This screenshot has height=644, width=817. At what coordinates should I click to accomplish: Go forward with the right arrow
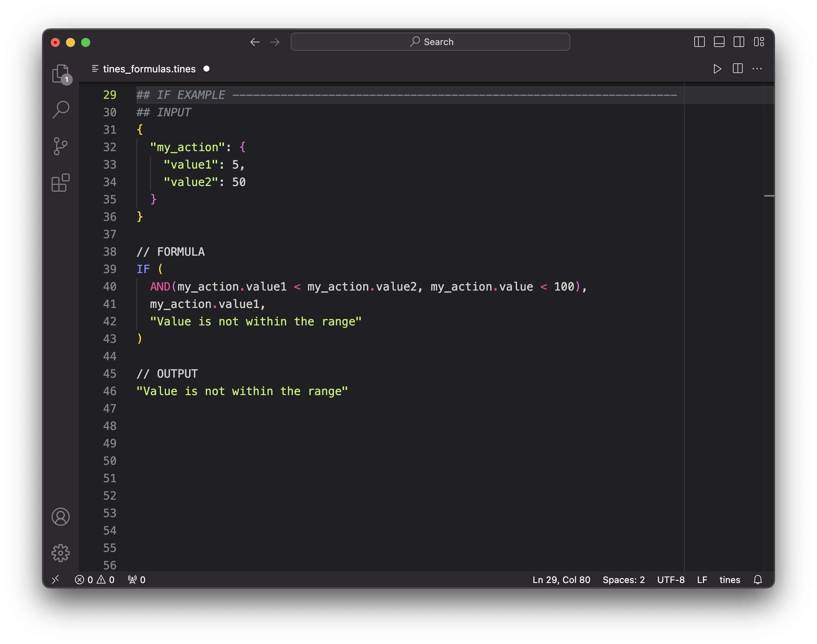tap(275, 42)
